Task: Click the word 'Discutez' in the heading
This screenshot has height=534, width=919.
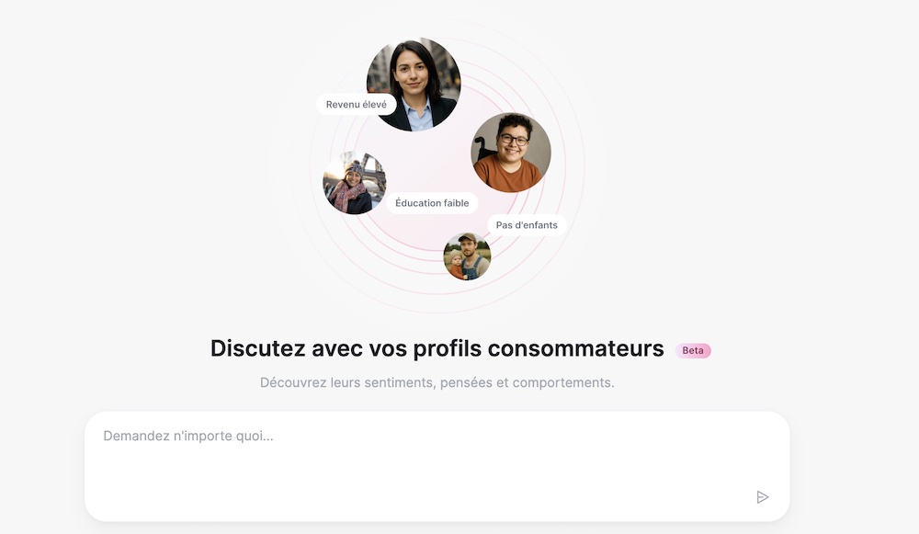Action: tap(258, 348)
